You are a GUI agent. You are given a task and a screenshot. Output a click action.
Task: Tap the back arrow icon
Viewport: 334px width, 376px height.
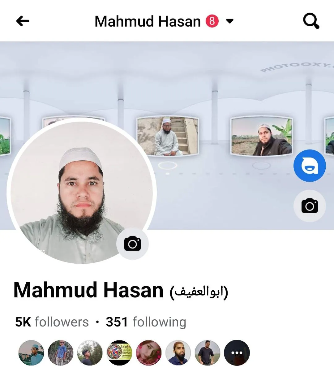(x=23, y=21)
